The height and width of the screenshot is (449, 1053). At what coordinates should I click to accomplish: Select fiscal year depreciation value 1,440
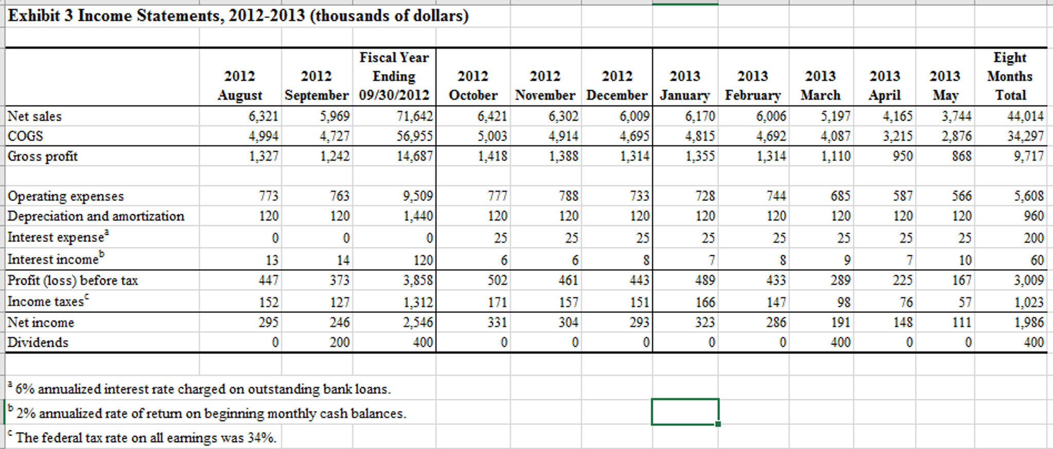(x=418, y=216)
